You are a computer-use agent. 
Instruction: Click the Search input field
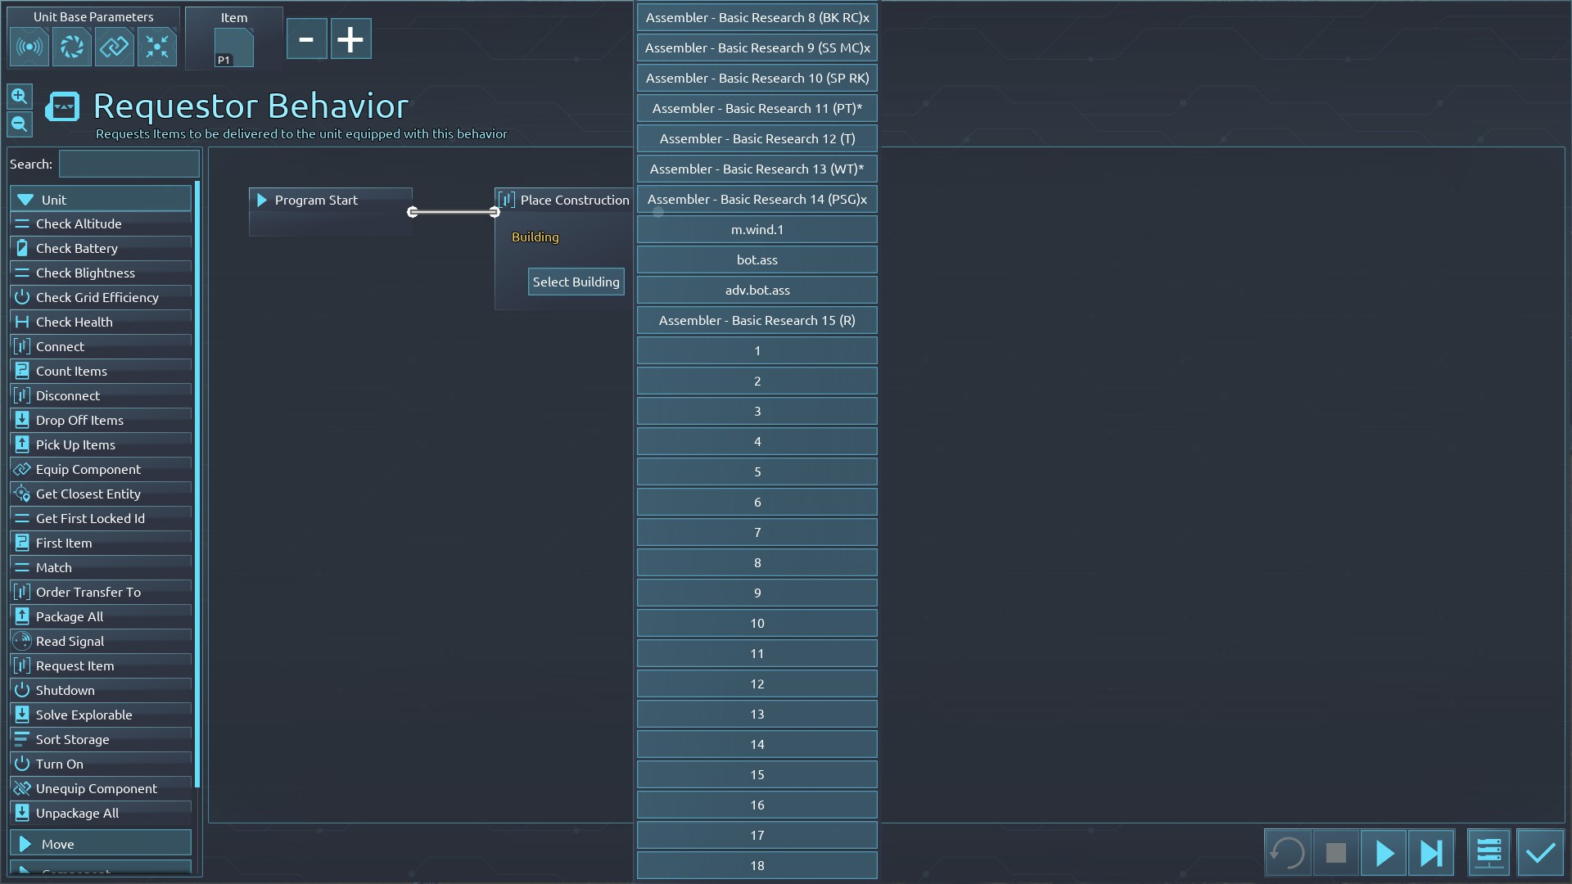[129, 164]
